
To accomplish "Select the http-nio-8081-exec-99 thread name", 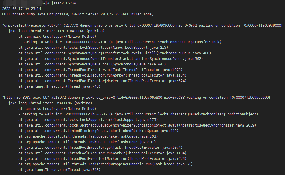I will (25, 98).
